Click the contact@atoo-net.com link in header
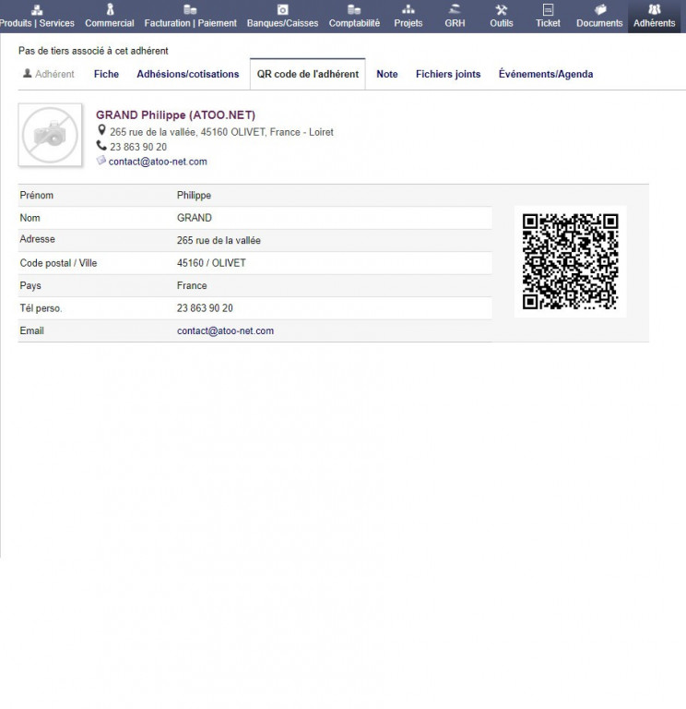The height and width of the screenshot is (709, 686). [158, 162]
